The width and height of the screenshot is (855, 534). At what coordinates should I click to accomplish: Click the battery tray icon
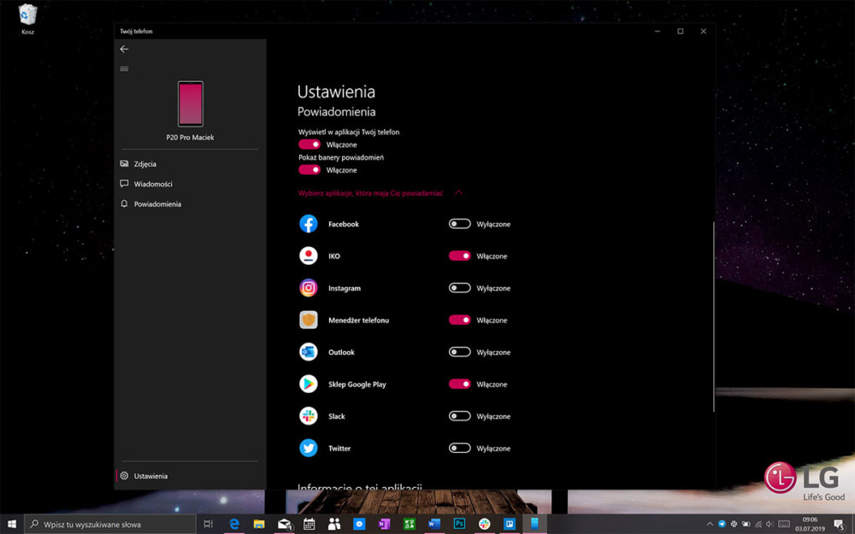coord(746,525)
